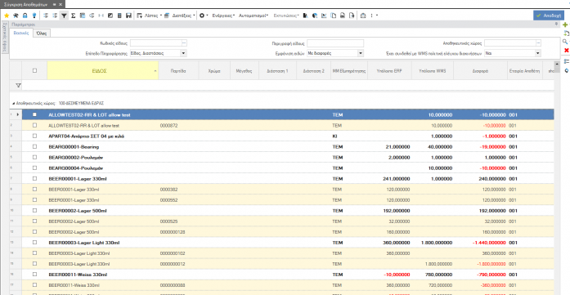Click the yellow star favorites icon
Viewport: 570px width, 295px height.
click(7, 16)
